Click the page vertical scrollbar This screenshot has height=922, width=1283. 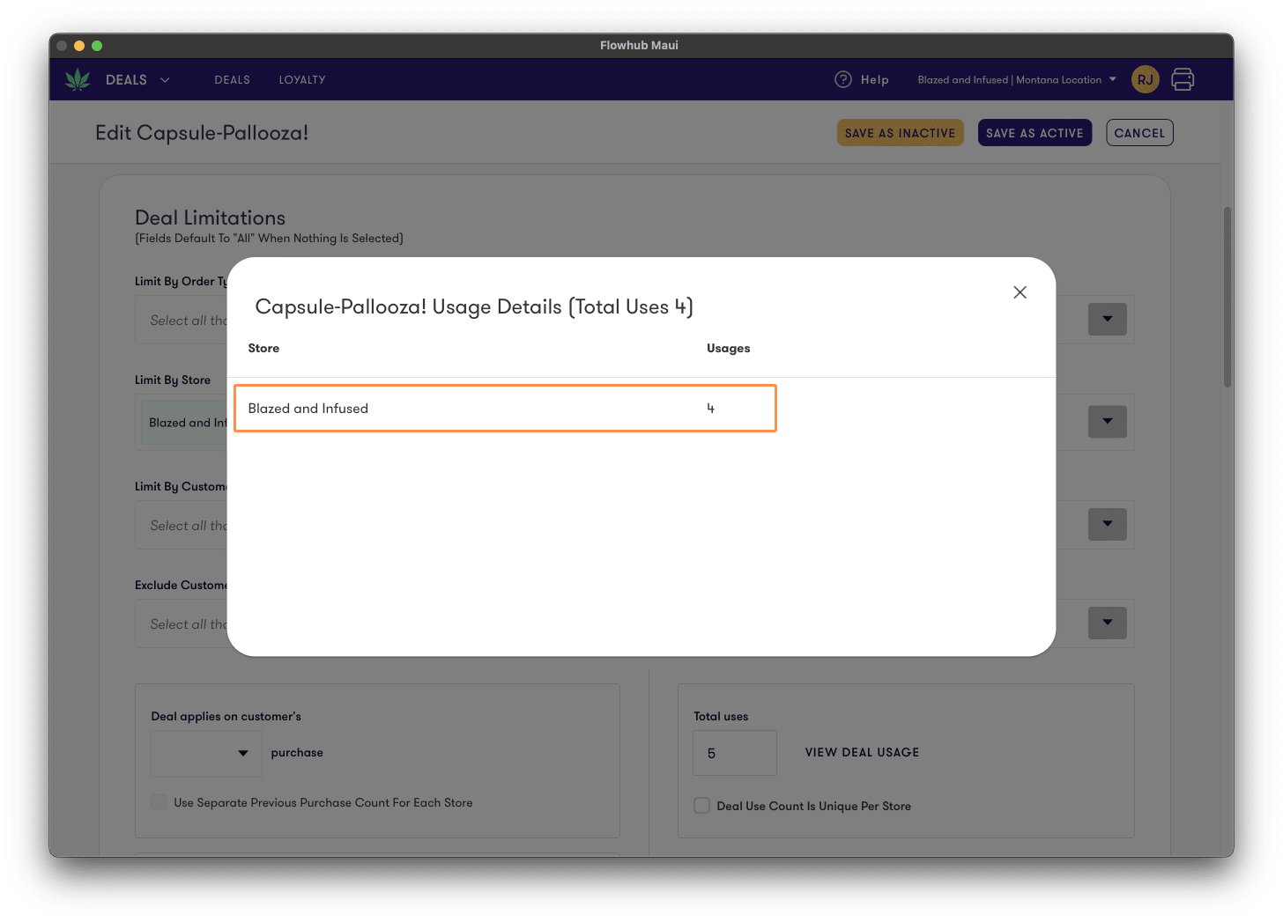coord(1227,297)
